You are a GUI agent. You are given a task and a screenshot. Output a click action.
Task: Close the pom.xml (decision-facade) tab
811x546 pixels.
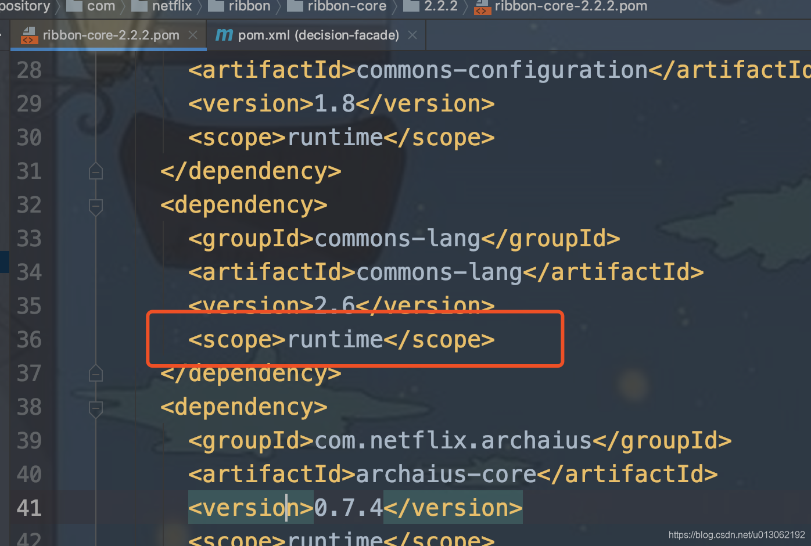(x=412, y=35)
